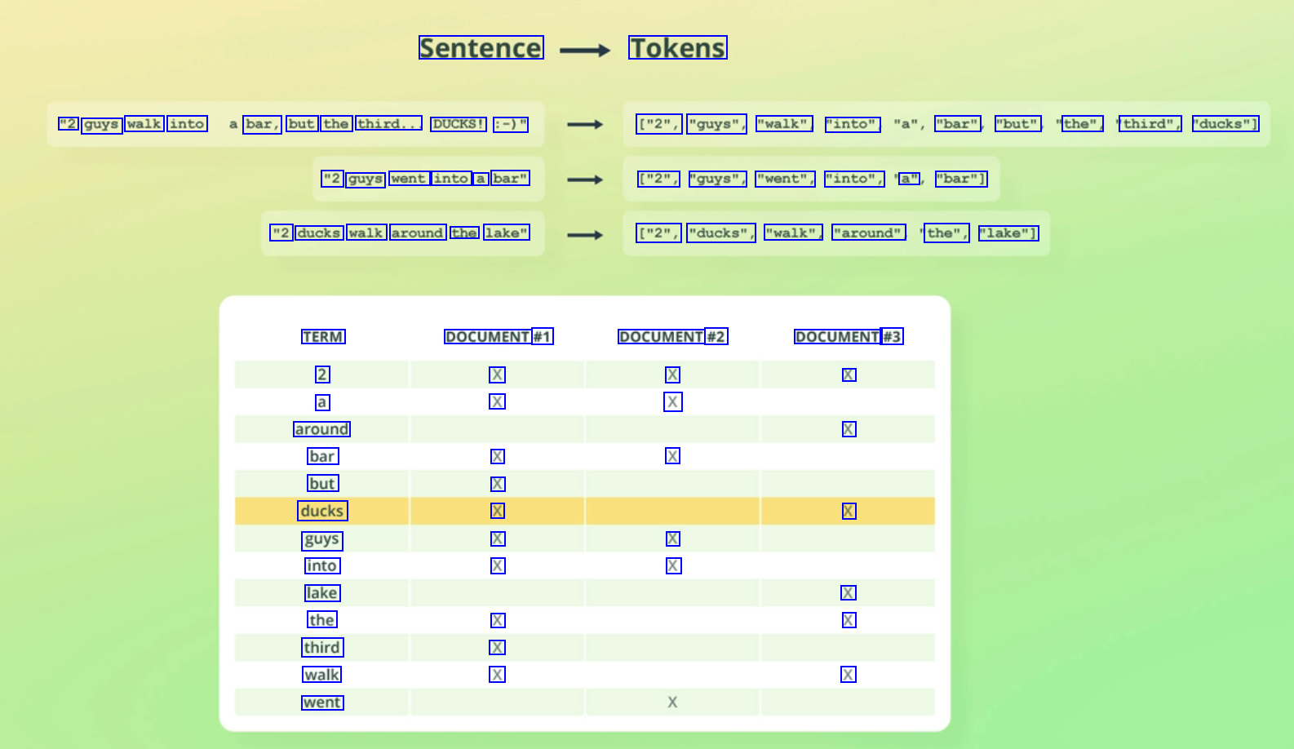Click the arrow between Sentence and Tokens headings

(x=585, y=51)
